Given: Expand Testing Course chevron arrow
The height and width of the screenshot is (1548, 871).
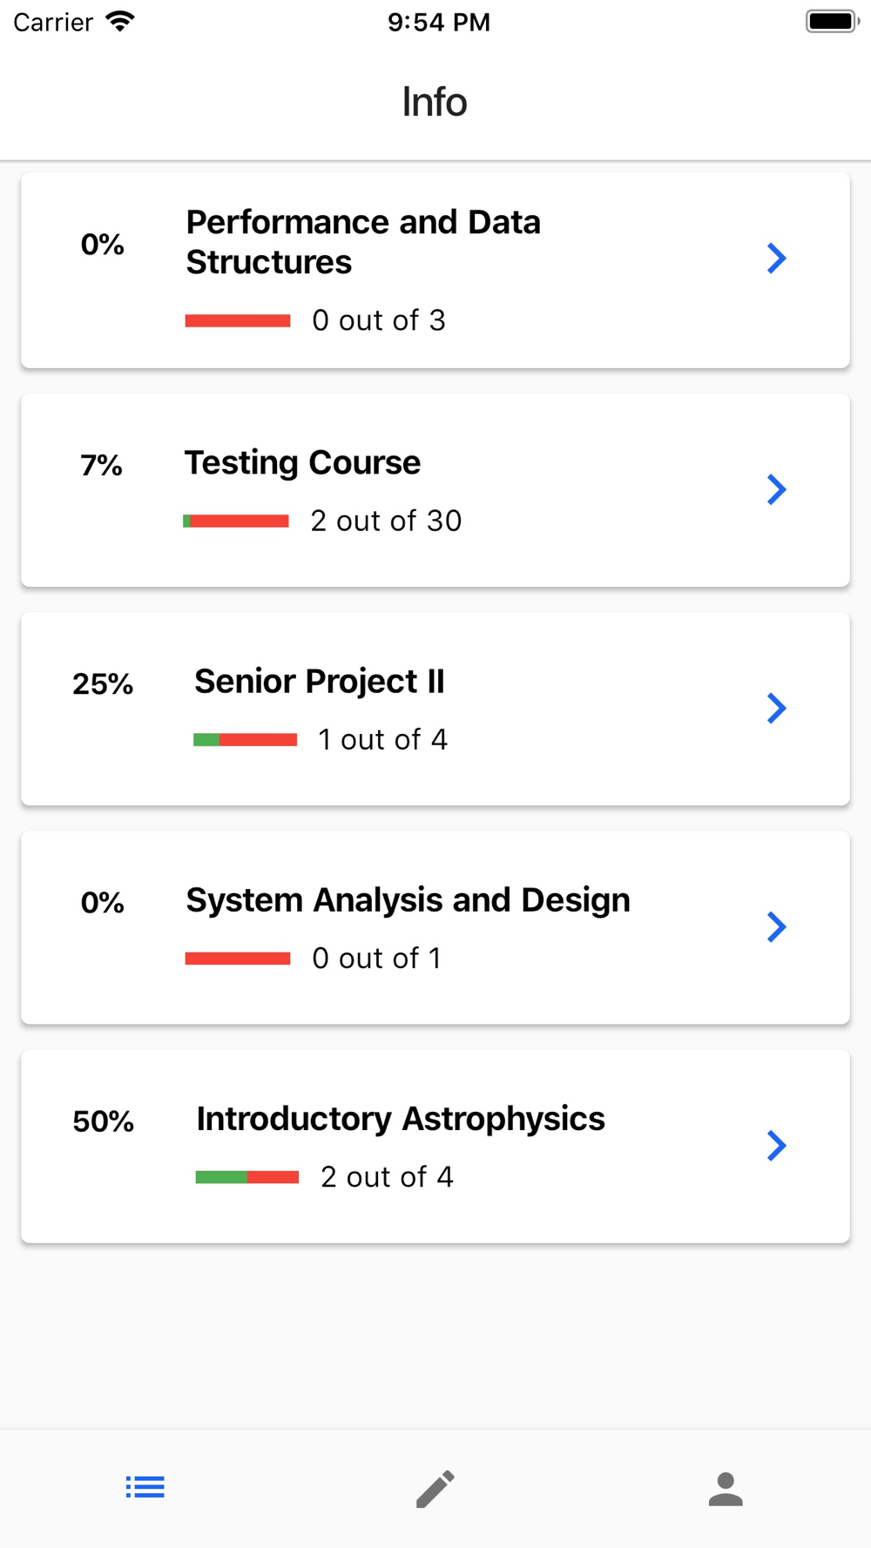Looking at the screenshot, I should [x=776, y=489].
